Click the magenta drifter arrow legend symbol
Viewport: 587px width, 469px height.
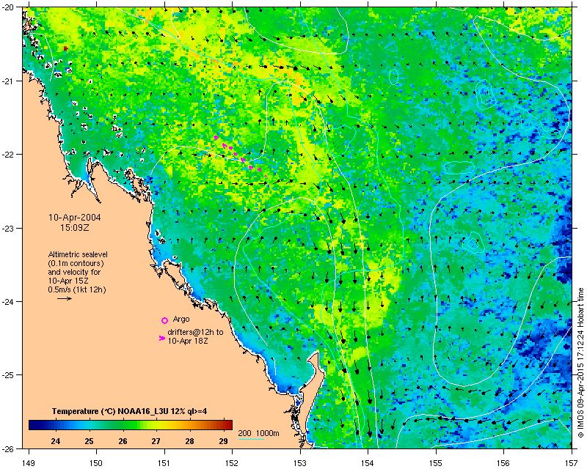click(161, 338)
